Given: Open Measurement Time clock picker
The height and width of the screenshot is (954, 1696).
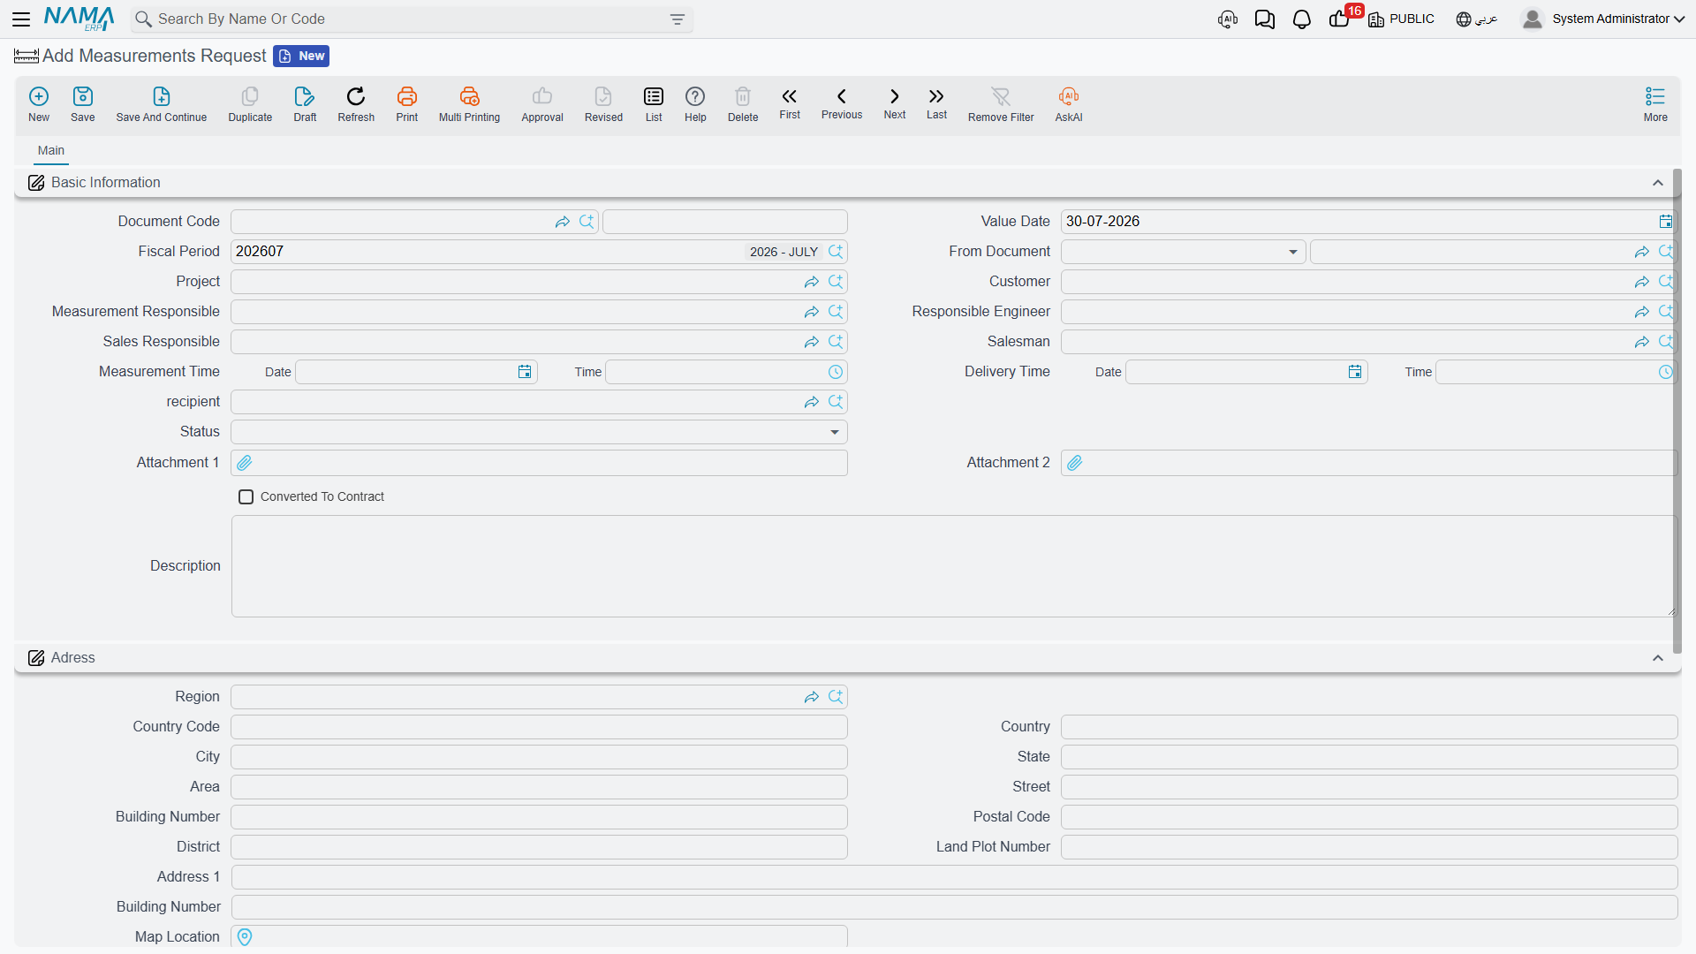Looking at the screenshot, I should (836, 372).
